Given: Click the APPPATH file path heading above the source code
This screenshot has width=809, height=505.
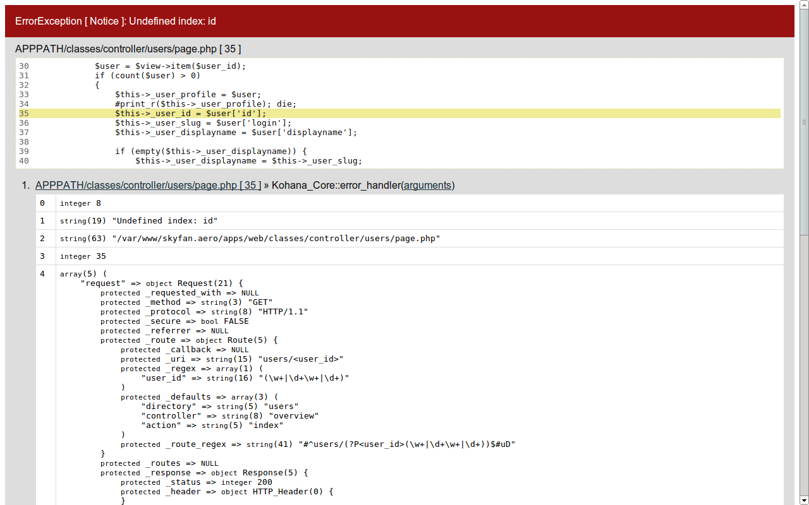Looking at the screenshot, I should (x=128, y=49).
